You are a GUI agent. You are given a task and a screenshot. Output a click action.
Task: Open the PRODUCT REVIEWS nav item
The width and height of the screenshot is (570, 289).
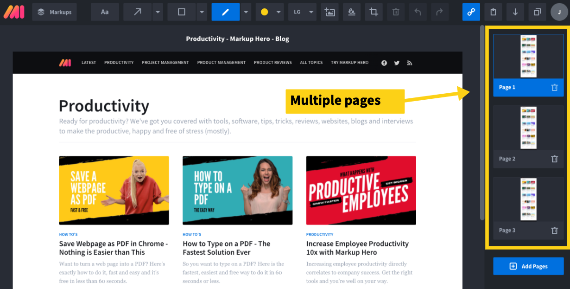pos(273,63)
